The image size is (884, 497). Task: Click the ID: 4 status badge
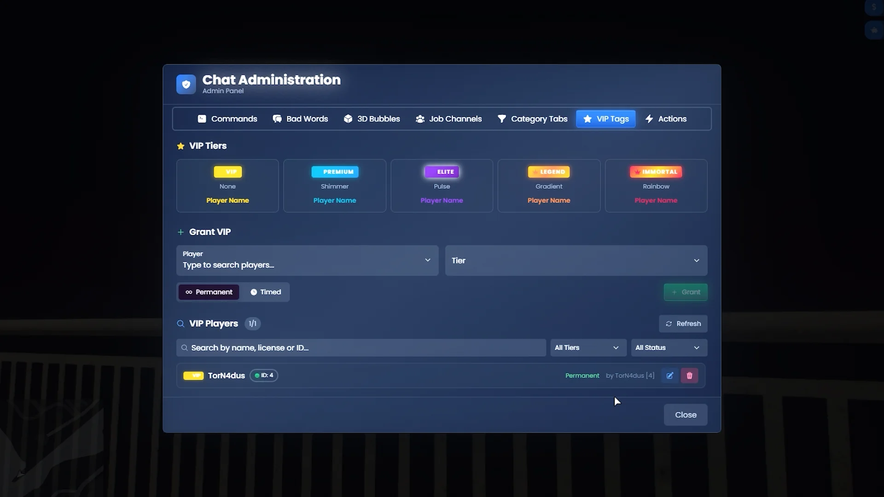tap(264, 376)
